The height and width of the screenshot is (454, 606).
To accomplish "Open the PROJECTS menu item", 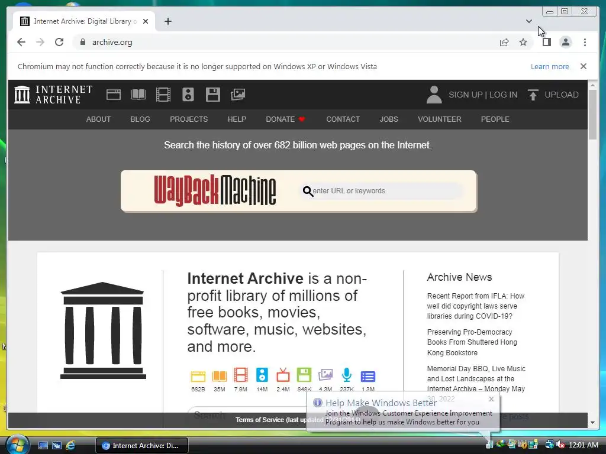I will point(189,119).
